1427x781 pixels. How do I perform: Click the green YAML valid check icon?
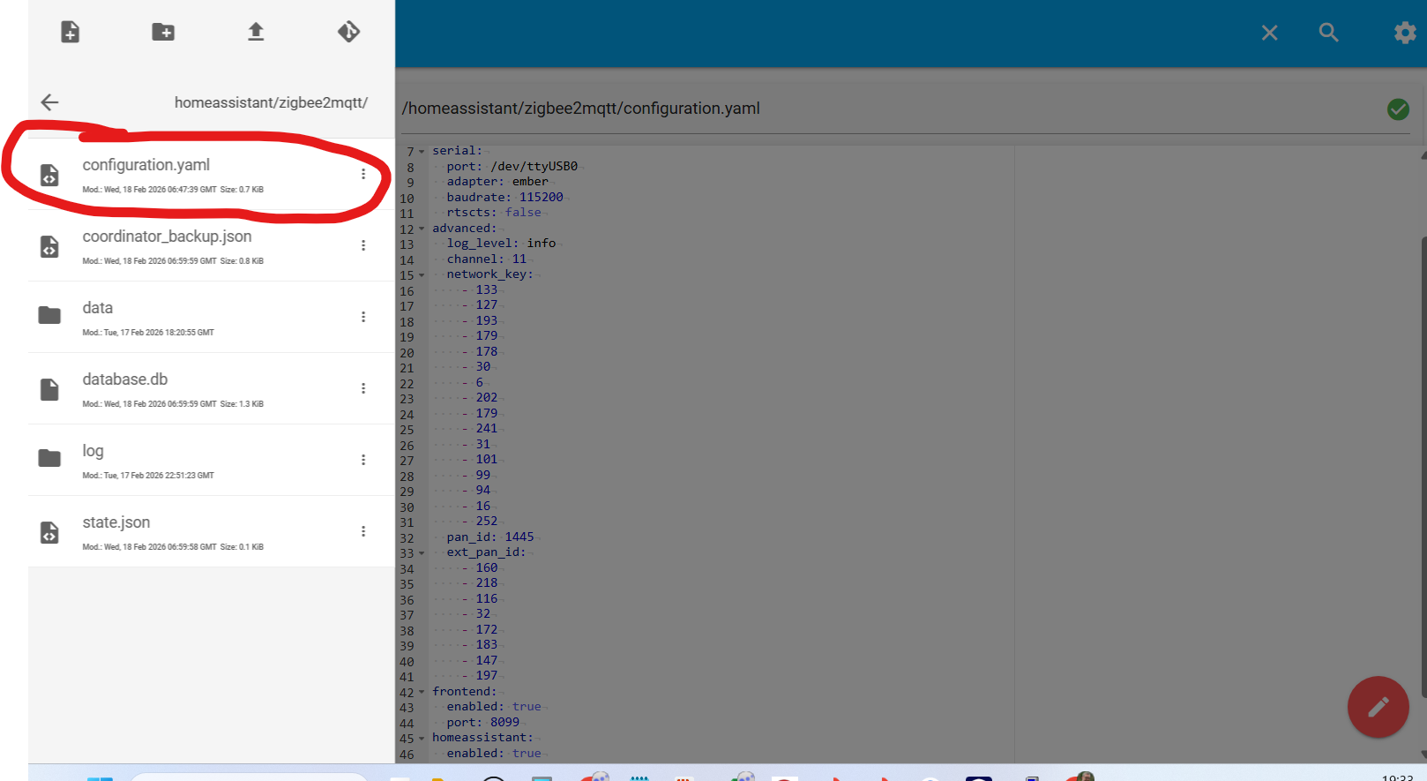[x=1398, y=109]
